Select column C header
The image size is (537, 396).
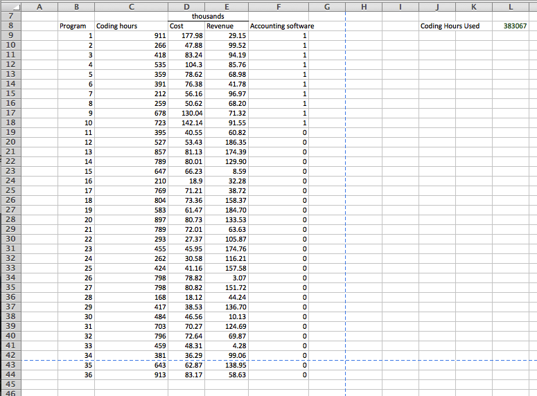coord(131,6)
